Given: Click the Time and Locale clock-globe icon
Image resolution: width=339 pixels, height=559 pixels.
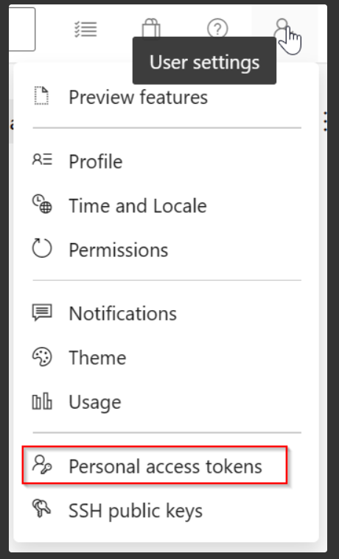Looking at the screenshot, I should (42, 203).
